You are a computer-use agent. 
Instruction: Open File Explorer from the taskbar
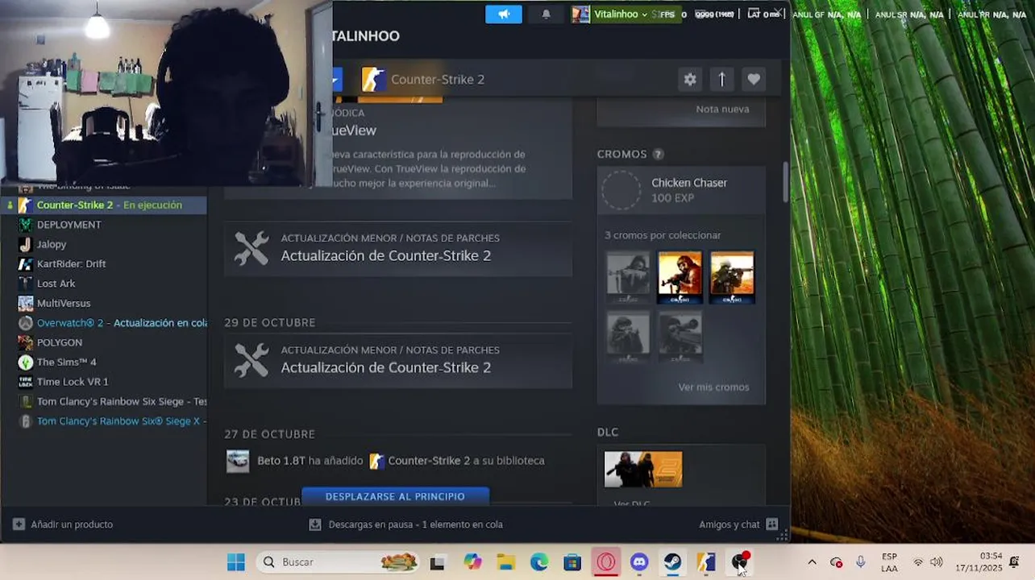coord(505,562)
